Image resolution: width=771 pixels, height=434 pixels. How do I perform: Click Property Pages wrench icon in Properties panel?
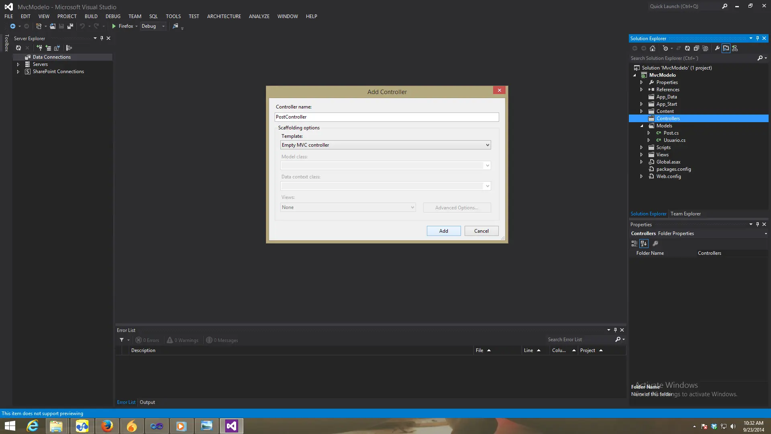(x=655, y=244)
